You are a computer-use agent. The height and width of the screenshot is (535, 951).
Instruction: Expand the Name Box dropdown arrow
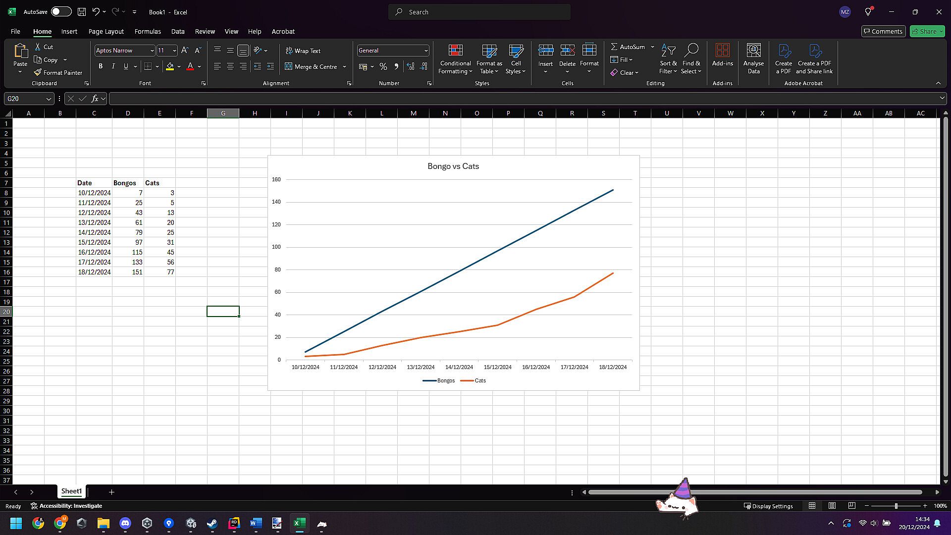point(49,99)
